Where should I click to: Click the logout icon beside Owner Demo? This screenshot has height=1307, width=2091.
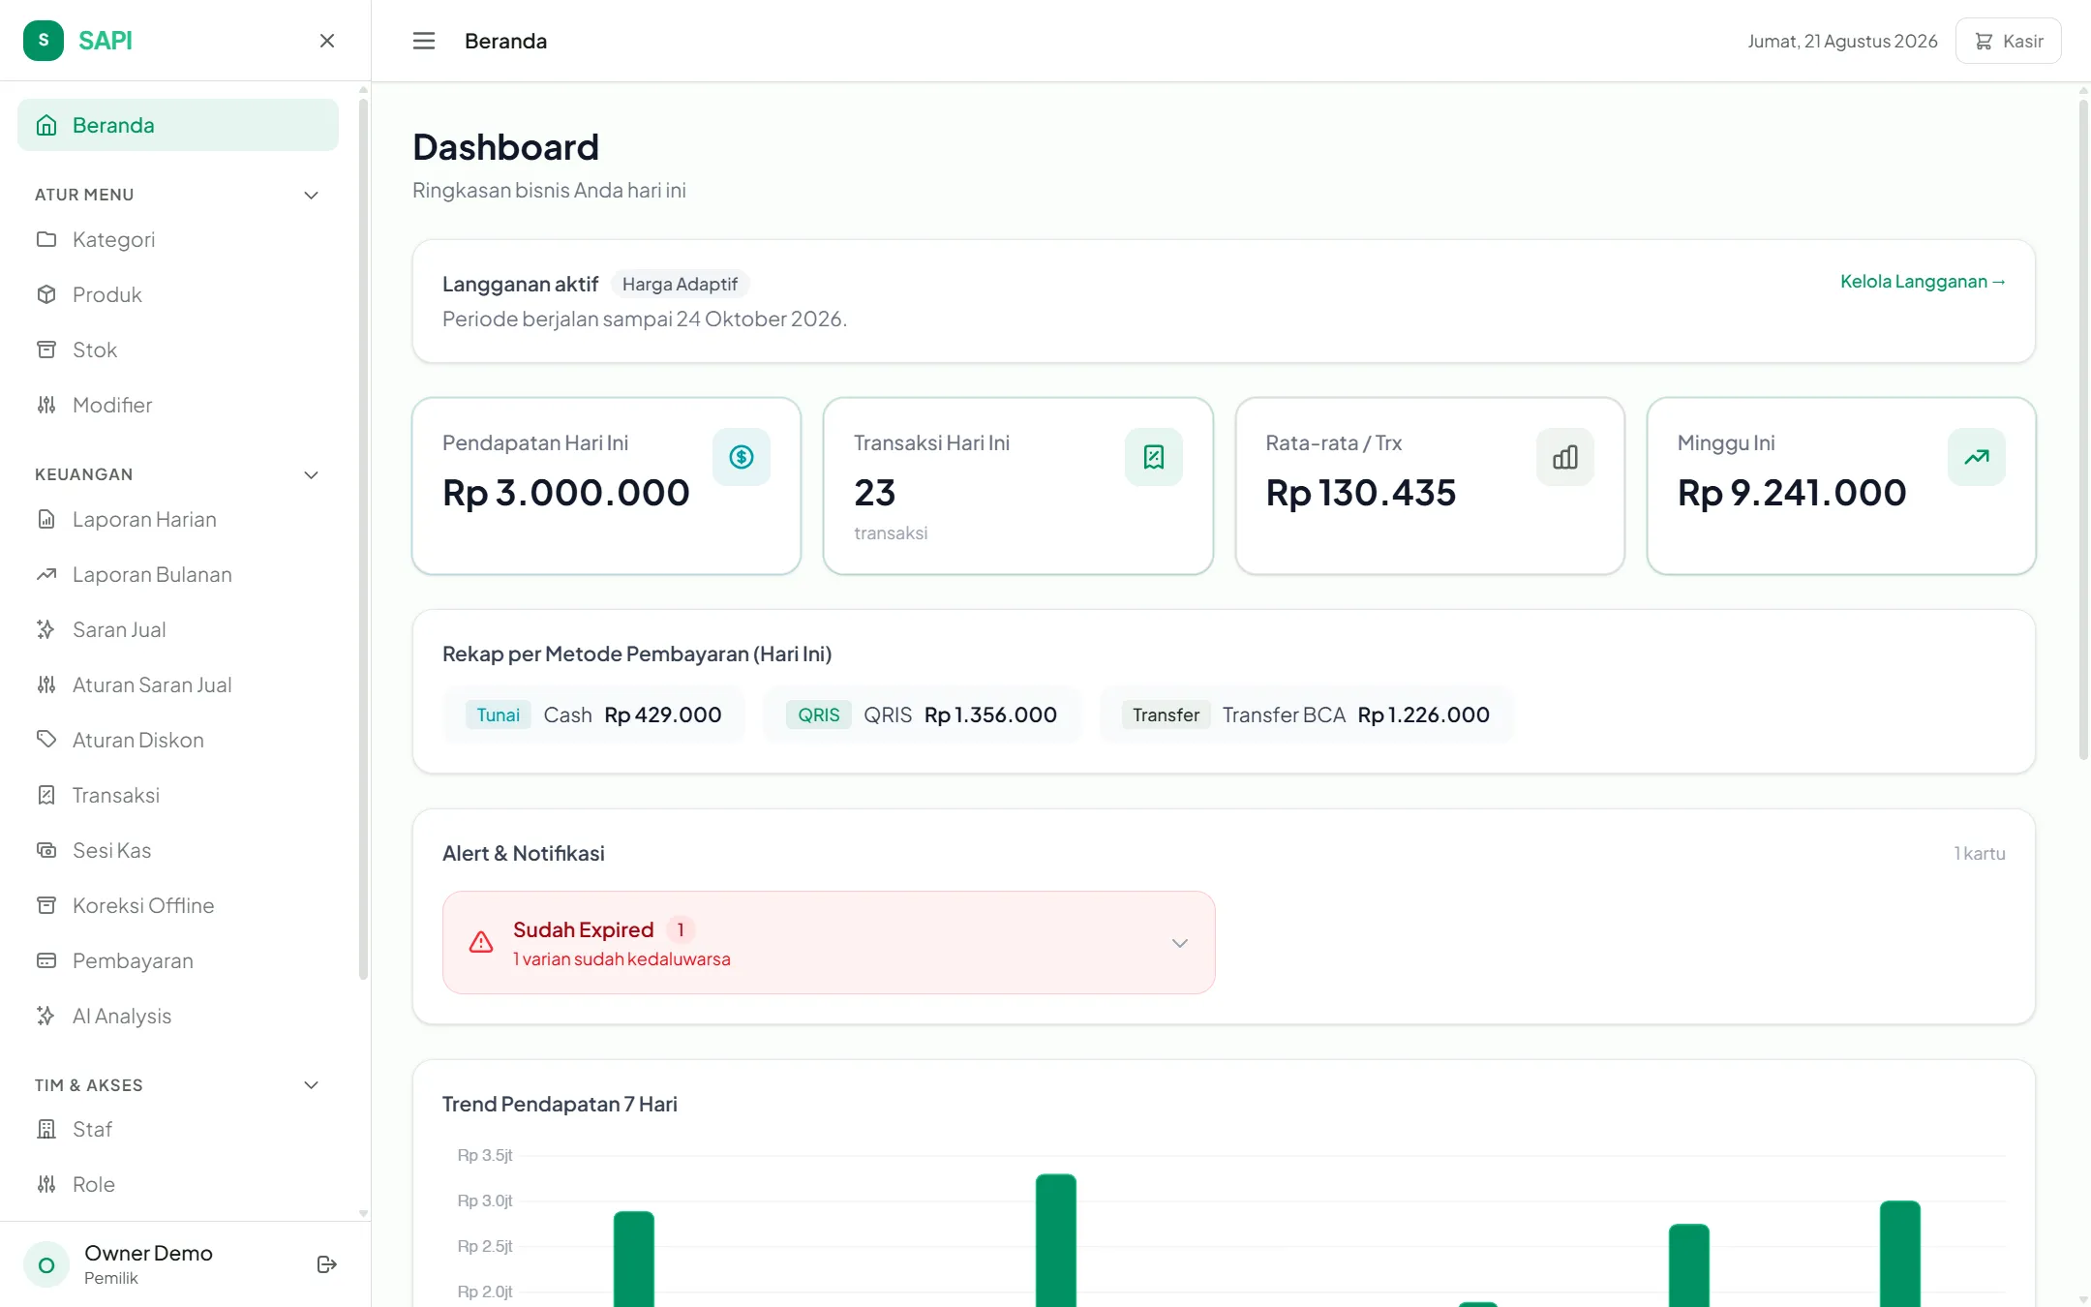(x=327, y=1264)
